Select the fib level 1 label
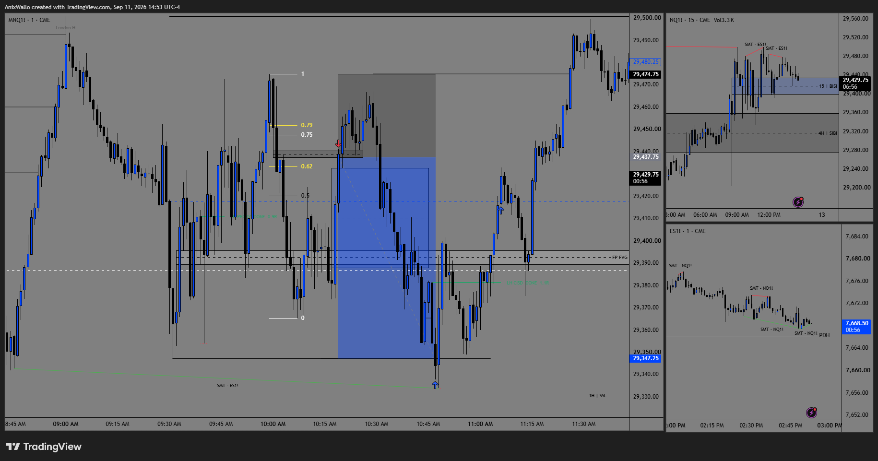878x461 pixels. [303, 74]
